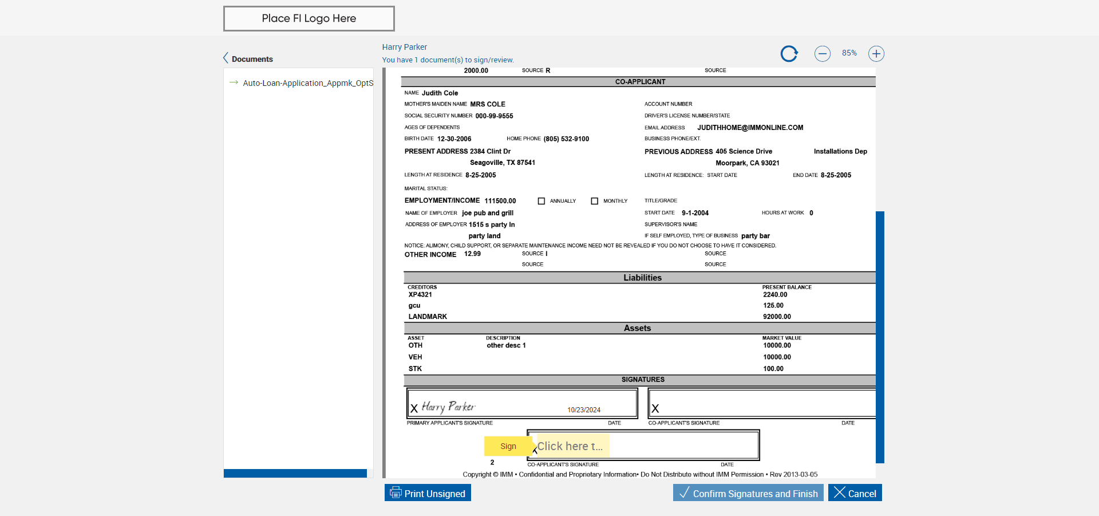Go back using the Documents chevron
This screenshot has width=1099, height=516.
(x=226, y=58)
